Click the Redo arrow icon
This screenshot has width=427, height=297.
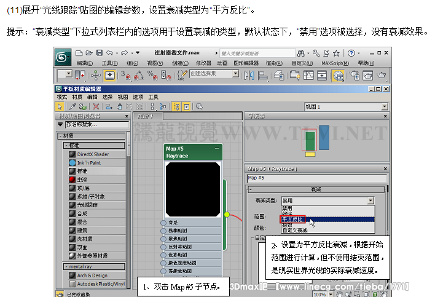tap(125, 53)
